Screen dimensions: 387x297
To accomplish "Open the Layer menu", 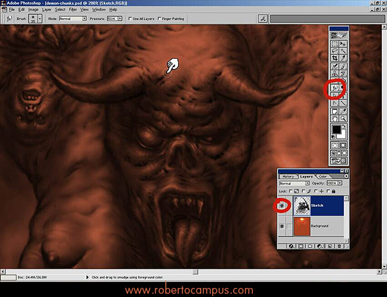I will [x=46, y=10].
